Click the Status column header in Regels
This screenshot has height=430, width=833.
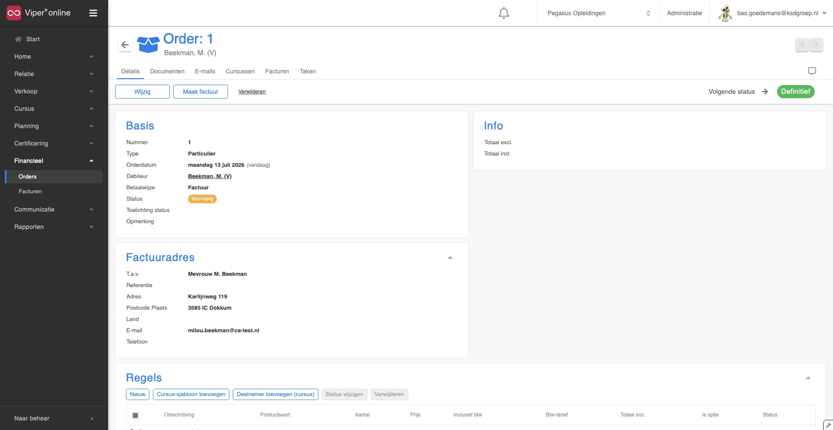coord(770,415)
